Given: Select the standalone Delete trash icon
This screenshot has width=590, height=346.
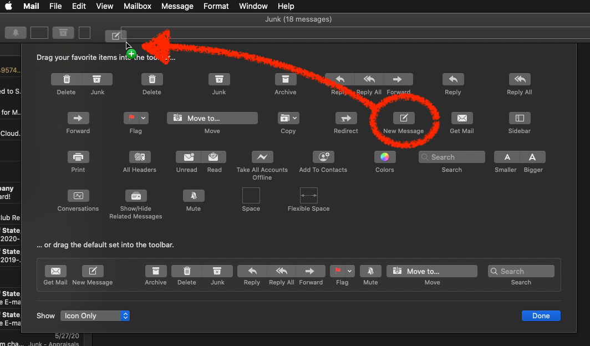Looking at the screenshot, I should tap(152, 79).
